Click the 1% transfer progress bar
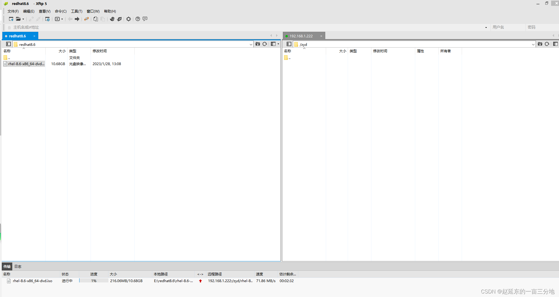This screenshot has width=559, height=297. click(x=94, y=281)
